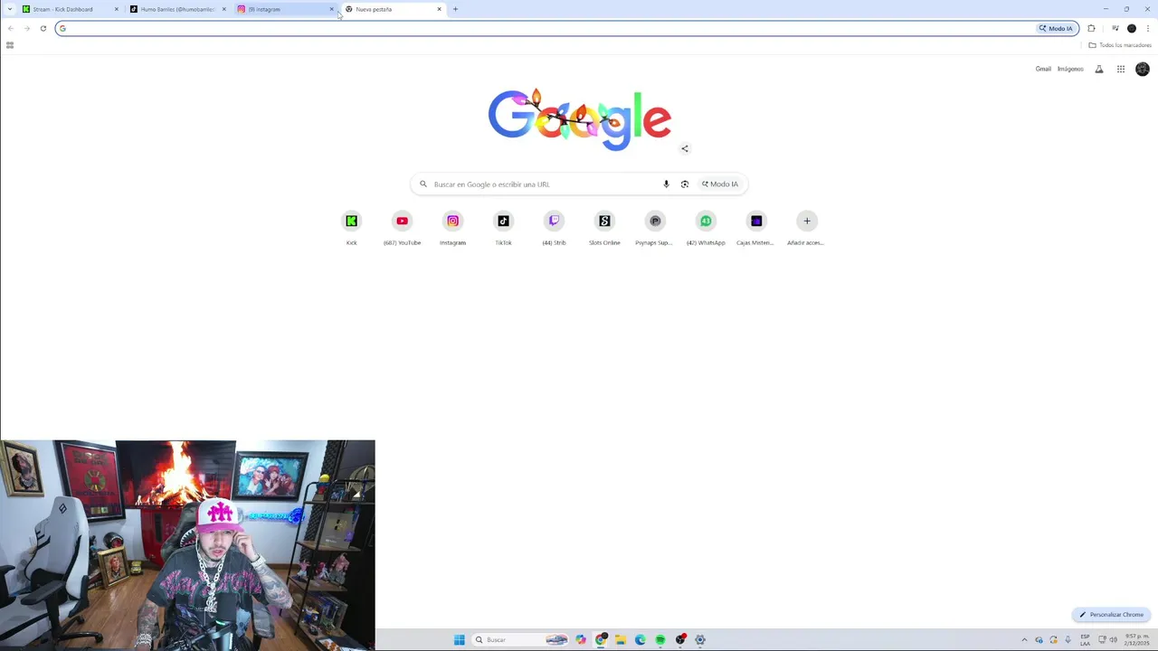1158x651 pixels.
Task: Start voice search with the microphone icon
Action: click(666, 184)
